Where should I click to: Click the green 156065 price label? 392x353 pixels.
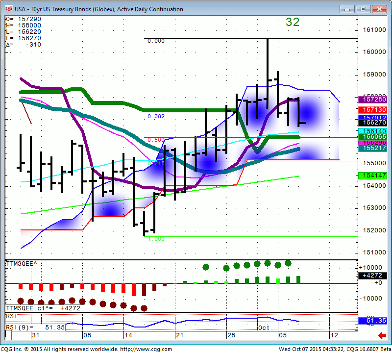(x=372, y=137)
